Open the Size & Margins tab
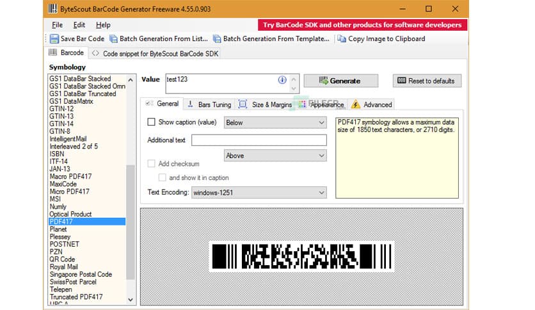Image resolution: width=535 pixels, height=310 pixels. (265, 104)
